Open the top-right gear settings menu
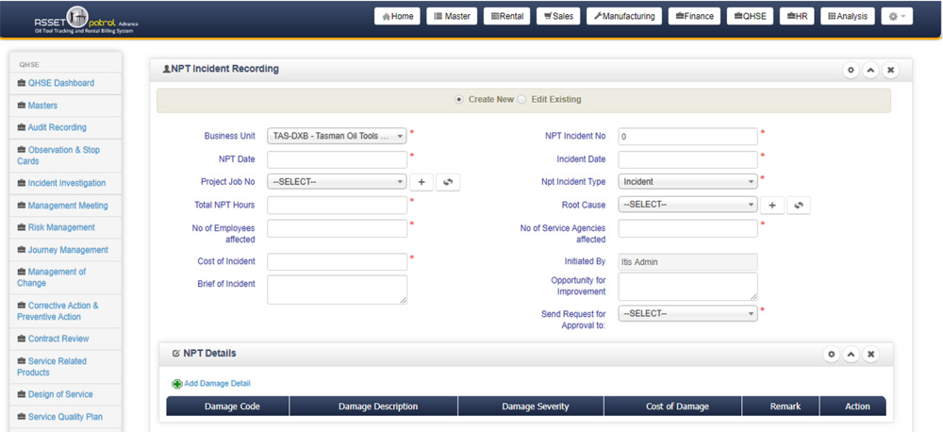The width and height of the screenshot is (943, 432). point(896,16)
